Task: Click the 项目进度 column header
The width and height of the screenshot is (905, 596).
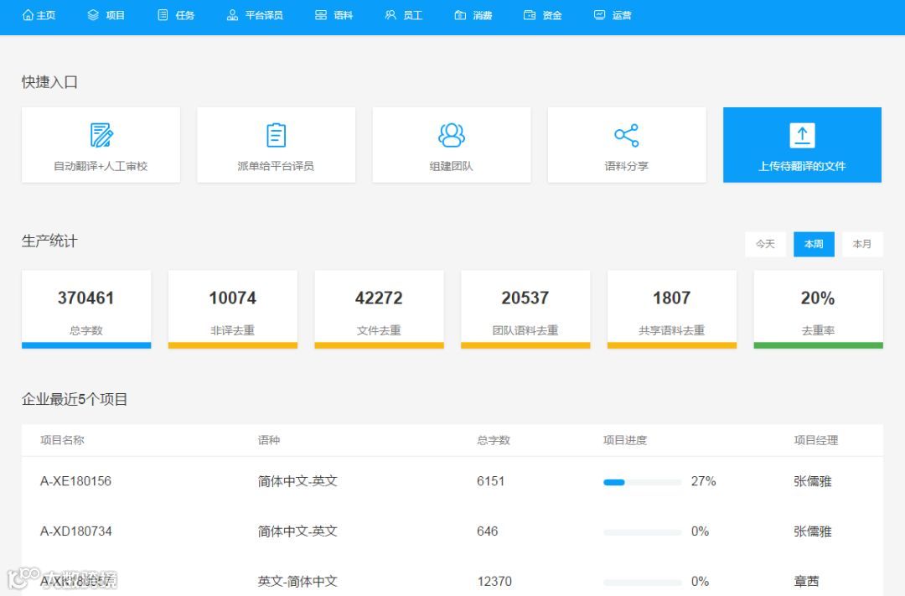Action: point(625,440)
